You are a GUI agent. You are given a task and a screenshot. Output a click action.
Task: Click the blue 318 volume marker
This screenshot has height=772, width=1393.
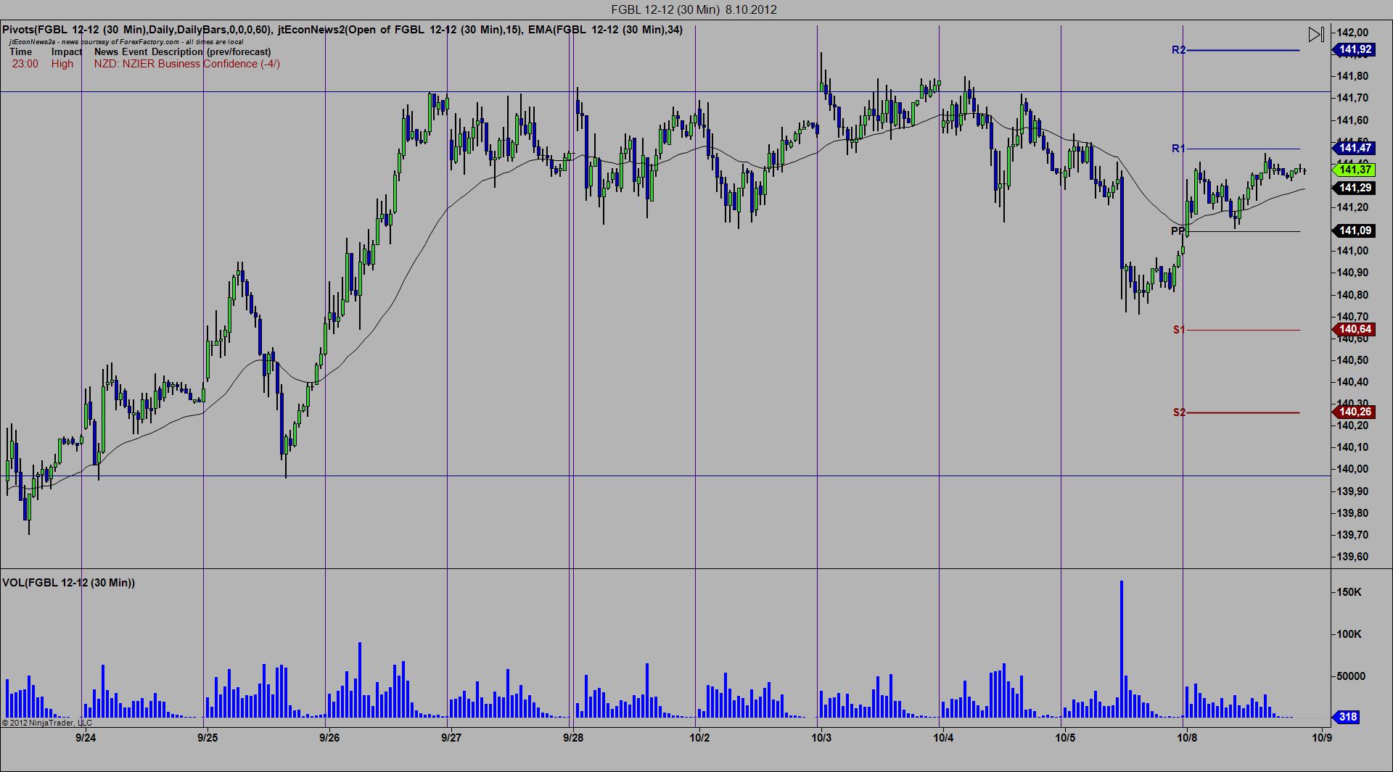pyautogui.click(x=1347, y=717)
